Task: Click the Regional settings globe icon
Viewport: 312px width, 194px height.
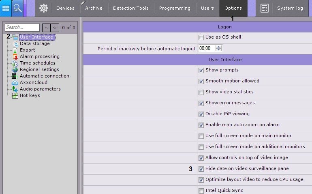Action: click(15, 69)
